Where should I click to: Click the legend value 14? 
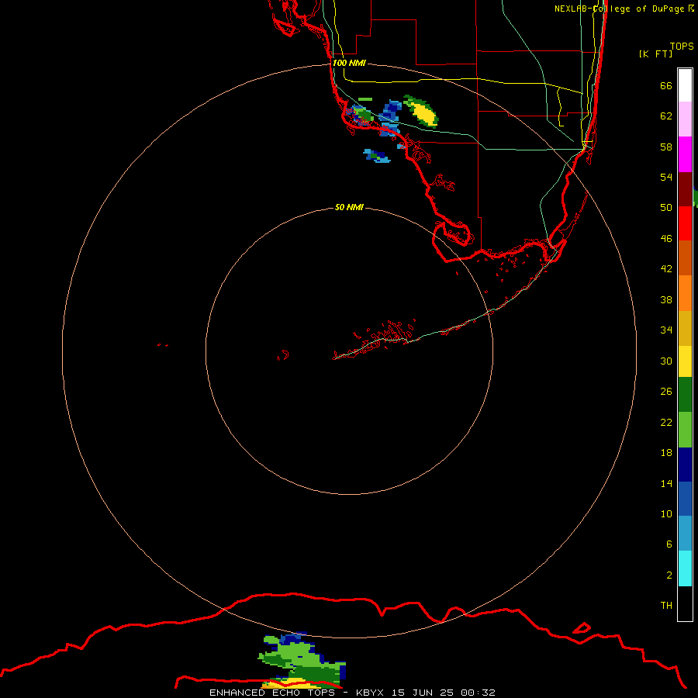(x=666, y=483)
